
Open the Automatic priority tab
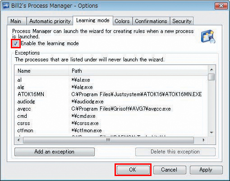click(50, 21)
